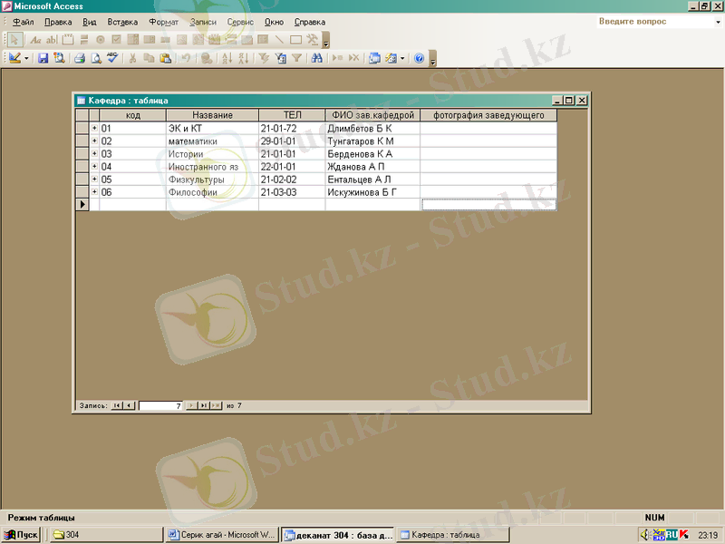This screenshot has width=725, height=544.
Task: Click the database window icon
Action: tap(374, 58)
